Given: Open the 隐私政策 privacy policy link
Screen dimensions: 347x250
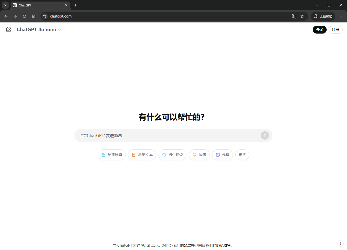Looking at the screenshot, I should coord(224,245).
